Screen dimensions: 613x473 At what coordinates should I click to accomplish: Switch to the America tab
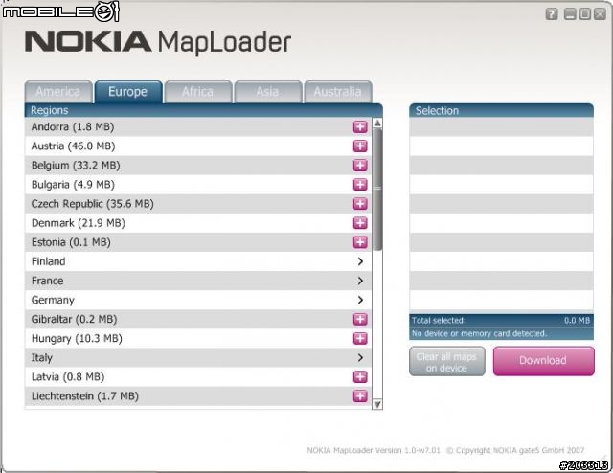(x=58, y=92)
